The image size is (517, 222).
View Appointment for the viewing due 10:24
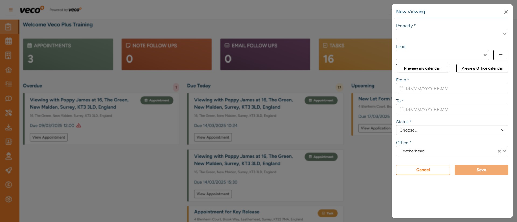(213, 137)
